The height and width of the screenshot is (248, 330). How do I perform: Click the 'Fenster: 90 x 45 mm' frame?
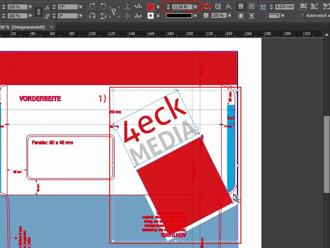70,157
